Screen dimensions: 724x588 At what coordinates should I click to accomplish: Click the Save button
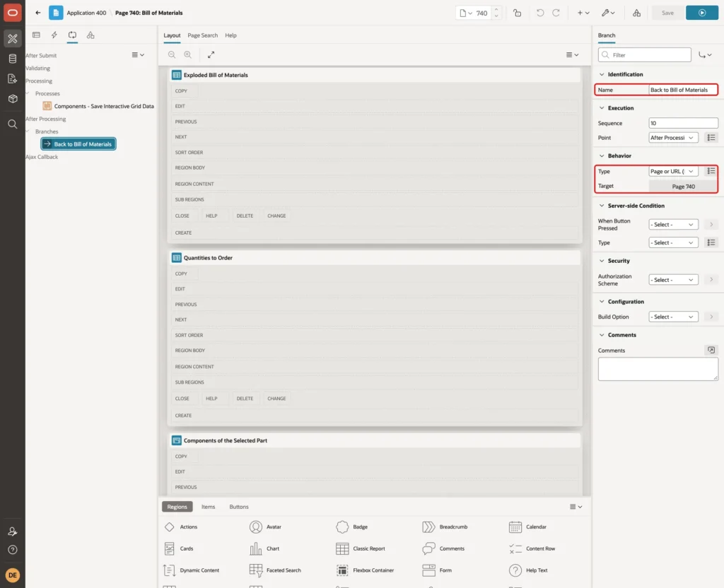[667, 13]
